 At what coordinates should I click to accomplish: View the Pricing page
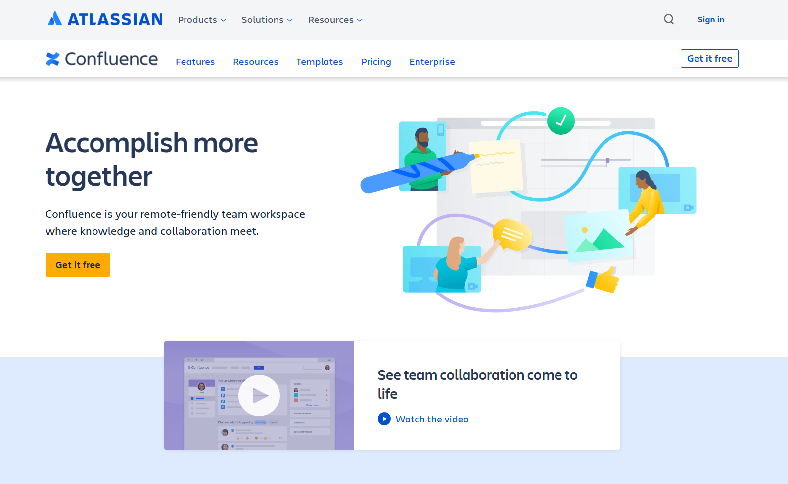(376, 62)
